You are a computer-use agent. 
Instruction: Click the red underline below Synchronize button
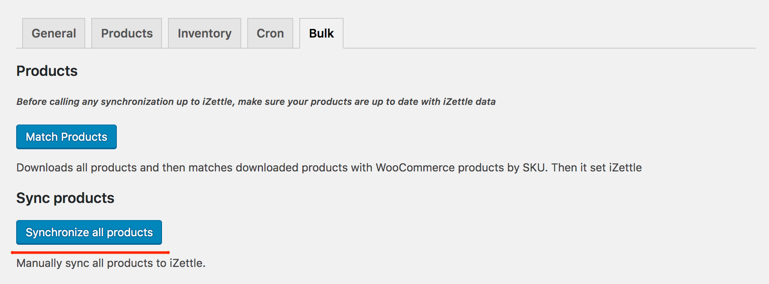coord(90,252)
